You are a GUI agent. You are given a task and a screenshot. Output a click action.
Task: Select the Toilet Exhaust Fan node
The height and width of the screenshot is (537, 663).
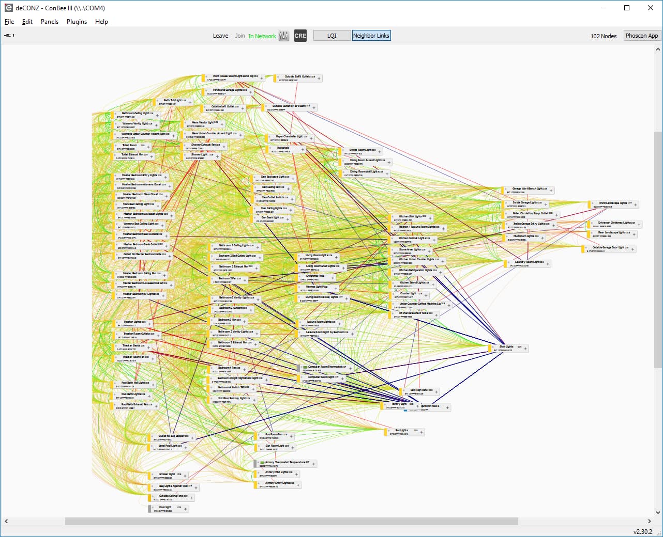[133, 156]
